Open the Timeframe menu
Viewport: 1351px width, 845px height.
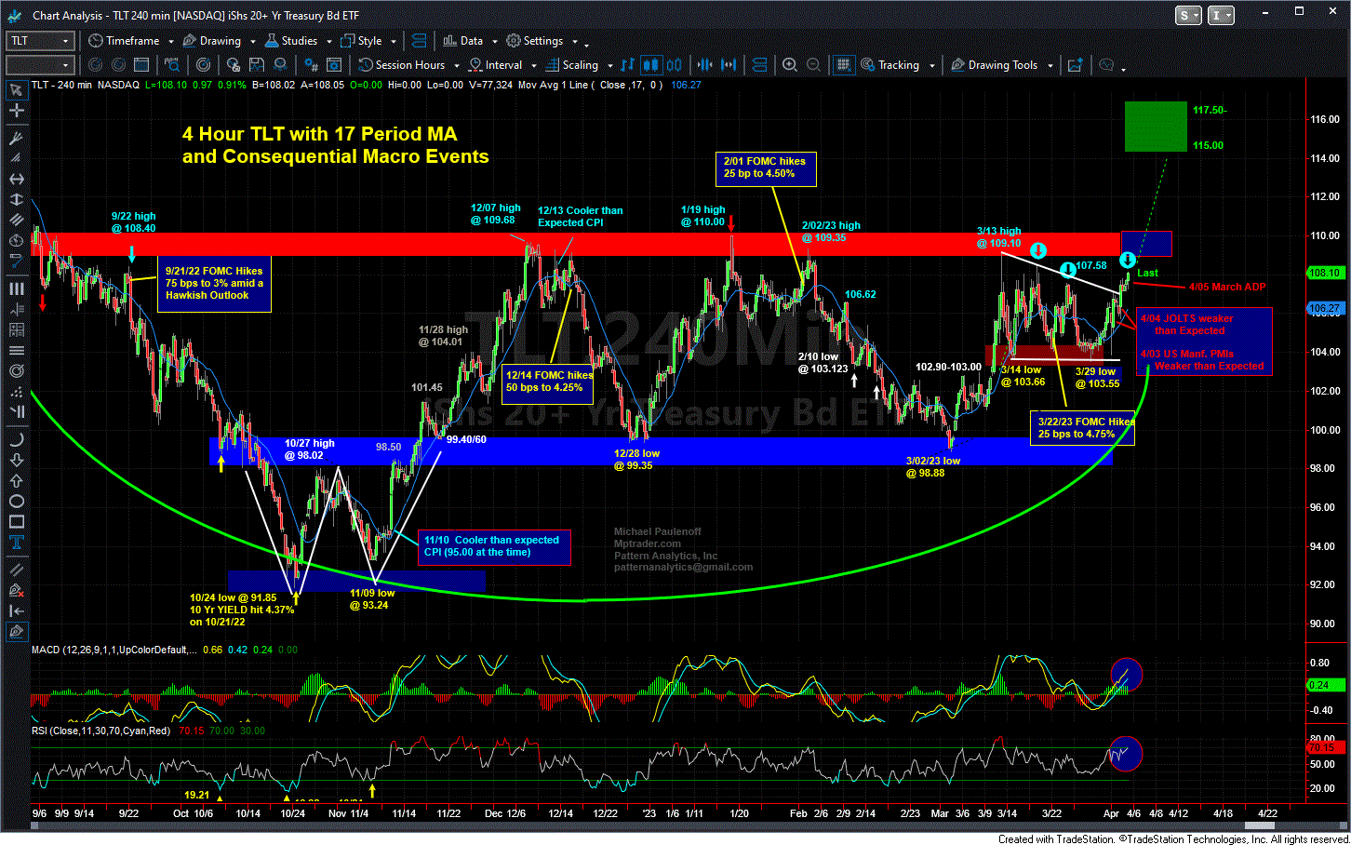click(125, 41)
